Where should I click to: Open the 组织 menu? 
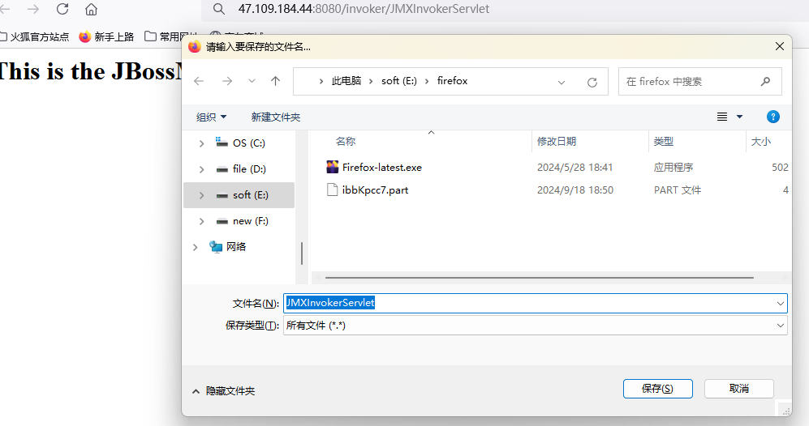tap(212, 117)
